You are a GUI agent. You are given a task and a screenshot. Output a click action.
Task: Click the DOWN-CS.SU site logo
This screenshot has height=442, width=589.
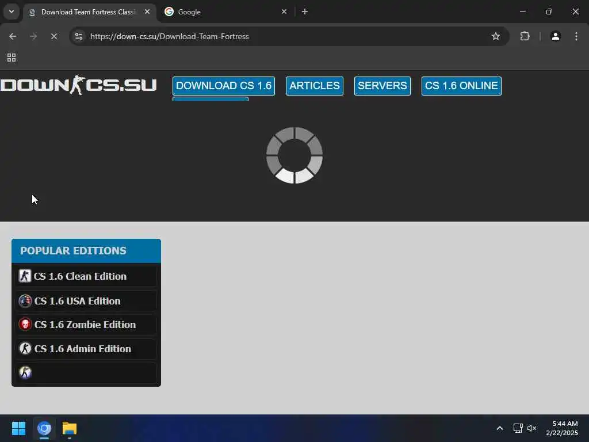point(78,85)
